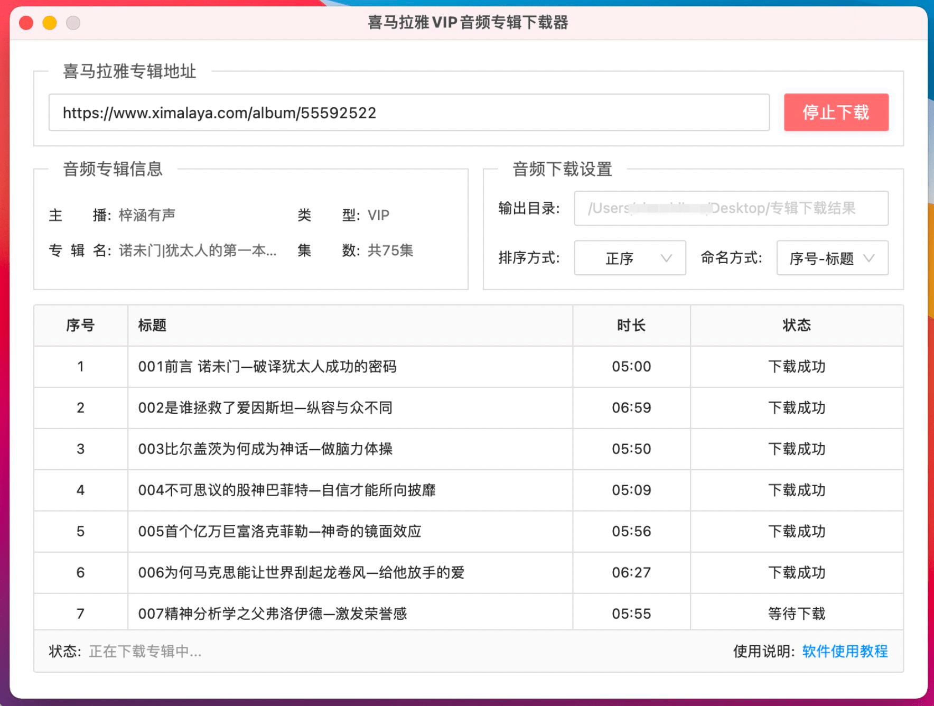The image size is (934, 706).
Task: Click sequence number 2 cell
Action: pos(80,408)
